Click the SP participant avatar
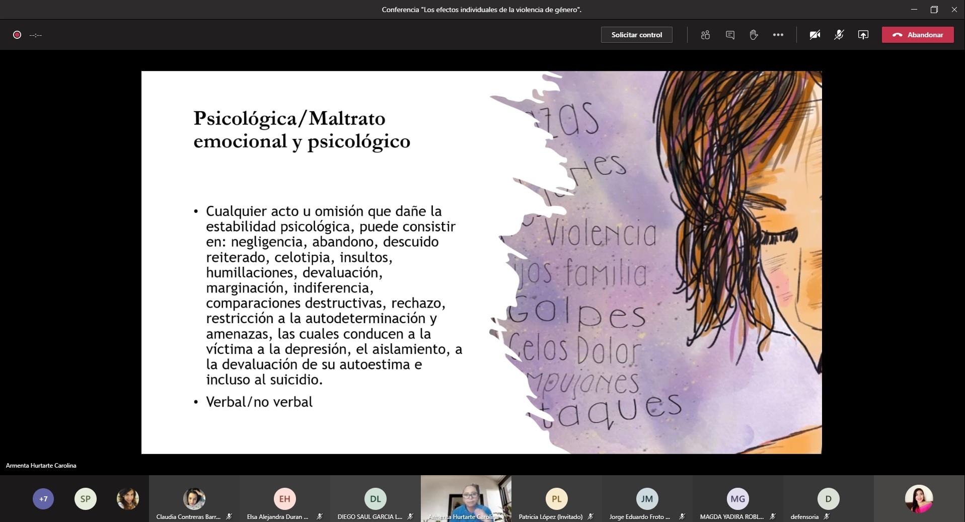 [86, 499]
